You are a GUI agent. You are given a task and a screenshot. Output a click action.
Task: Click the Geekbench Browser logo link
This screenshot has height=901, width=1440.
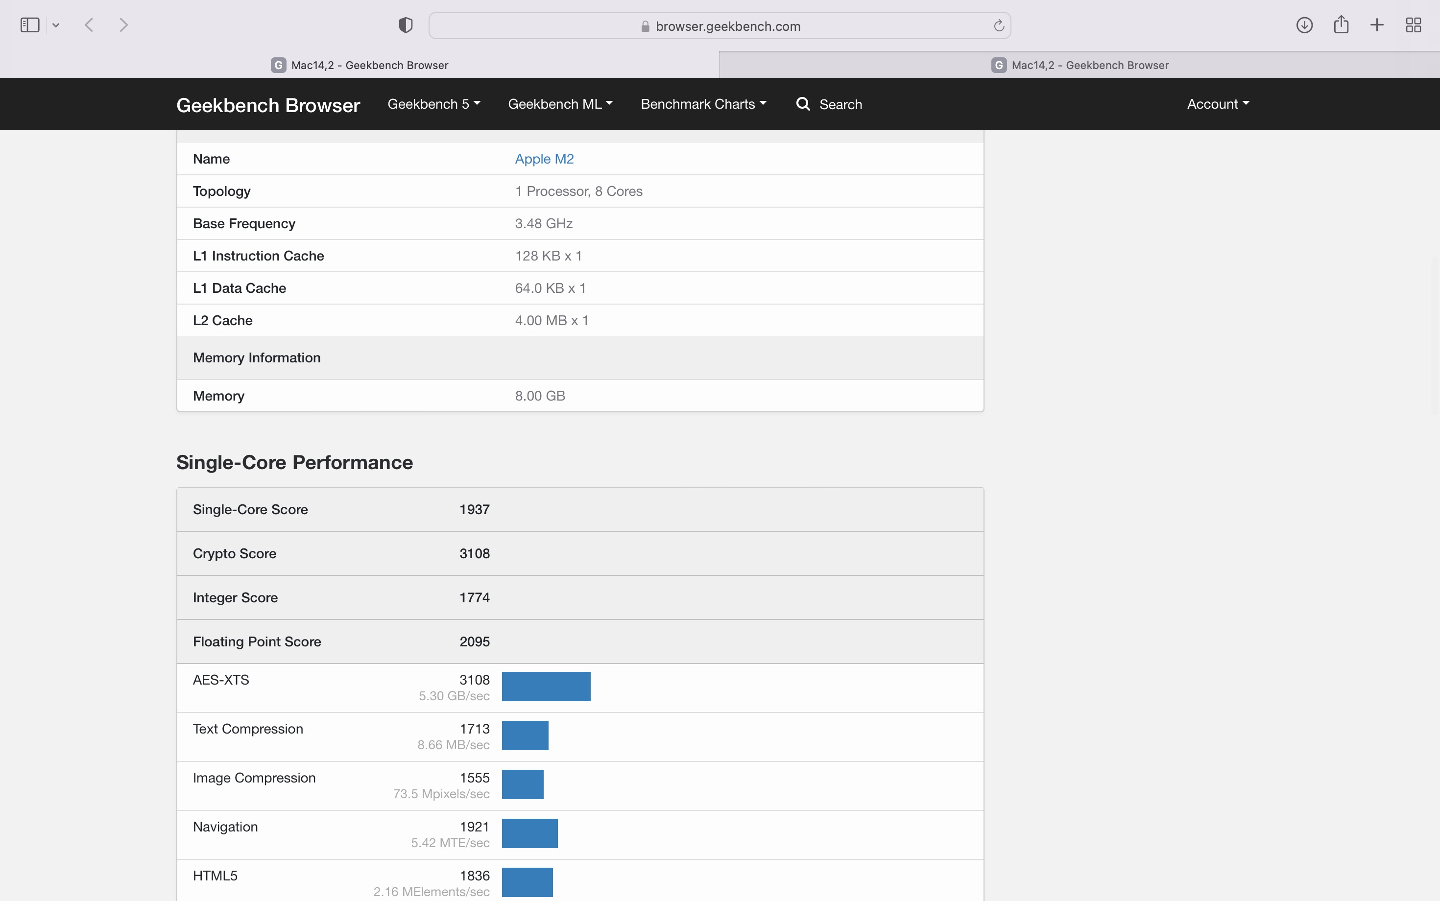[268, 105]
